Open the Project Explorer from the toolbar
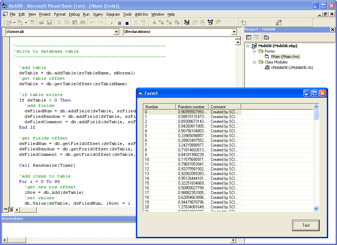Screen dimensions: 337x245 tap(187, 23)
